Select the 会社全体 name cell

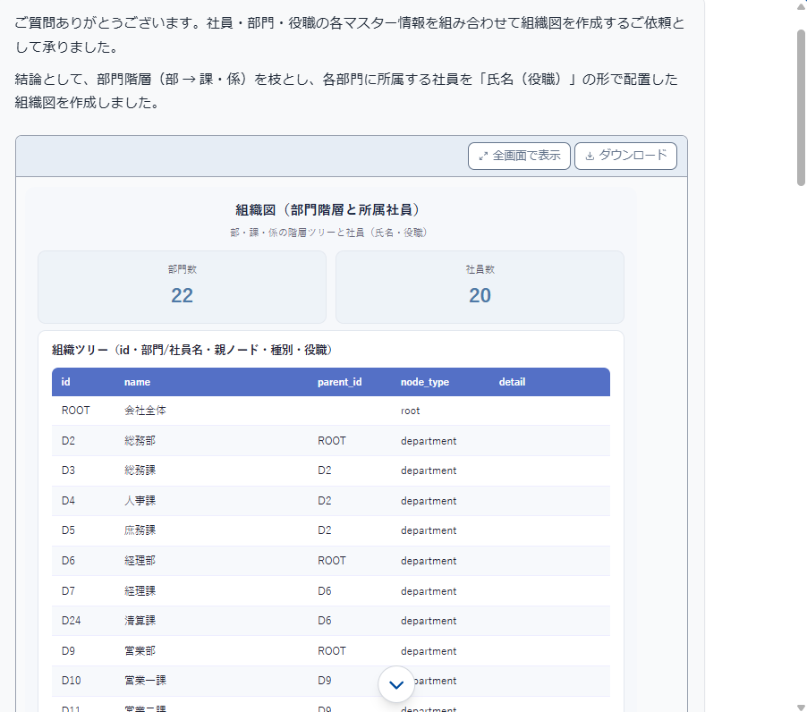tap(145, 411)
